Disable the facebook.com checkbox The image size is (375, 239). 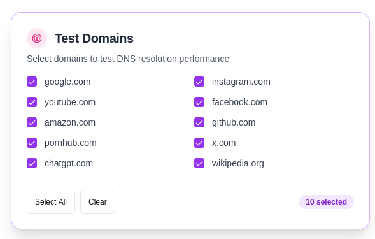coord(199,102)
